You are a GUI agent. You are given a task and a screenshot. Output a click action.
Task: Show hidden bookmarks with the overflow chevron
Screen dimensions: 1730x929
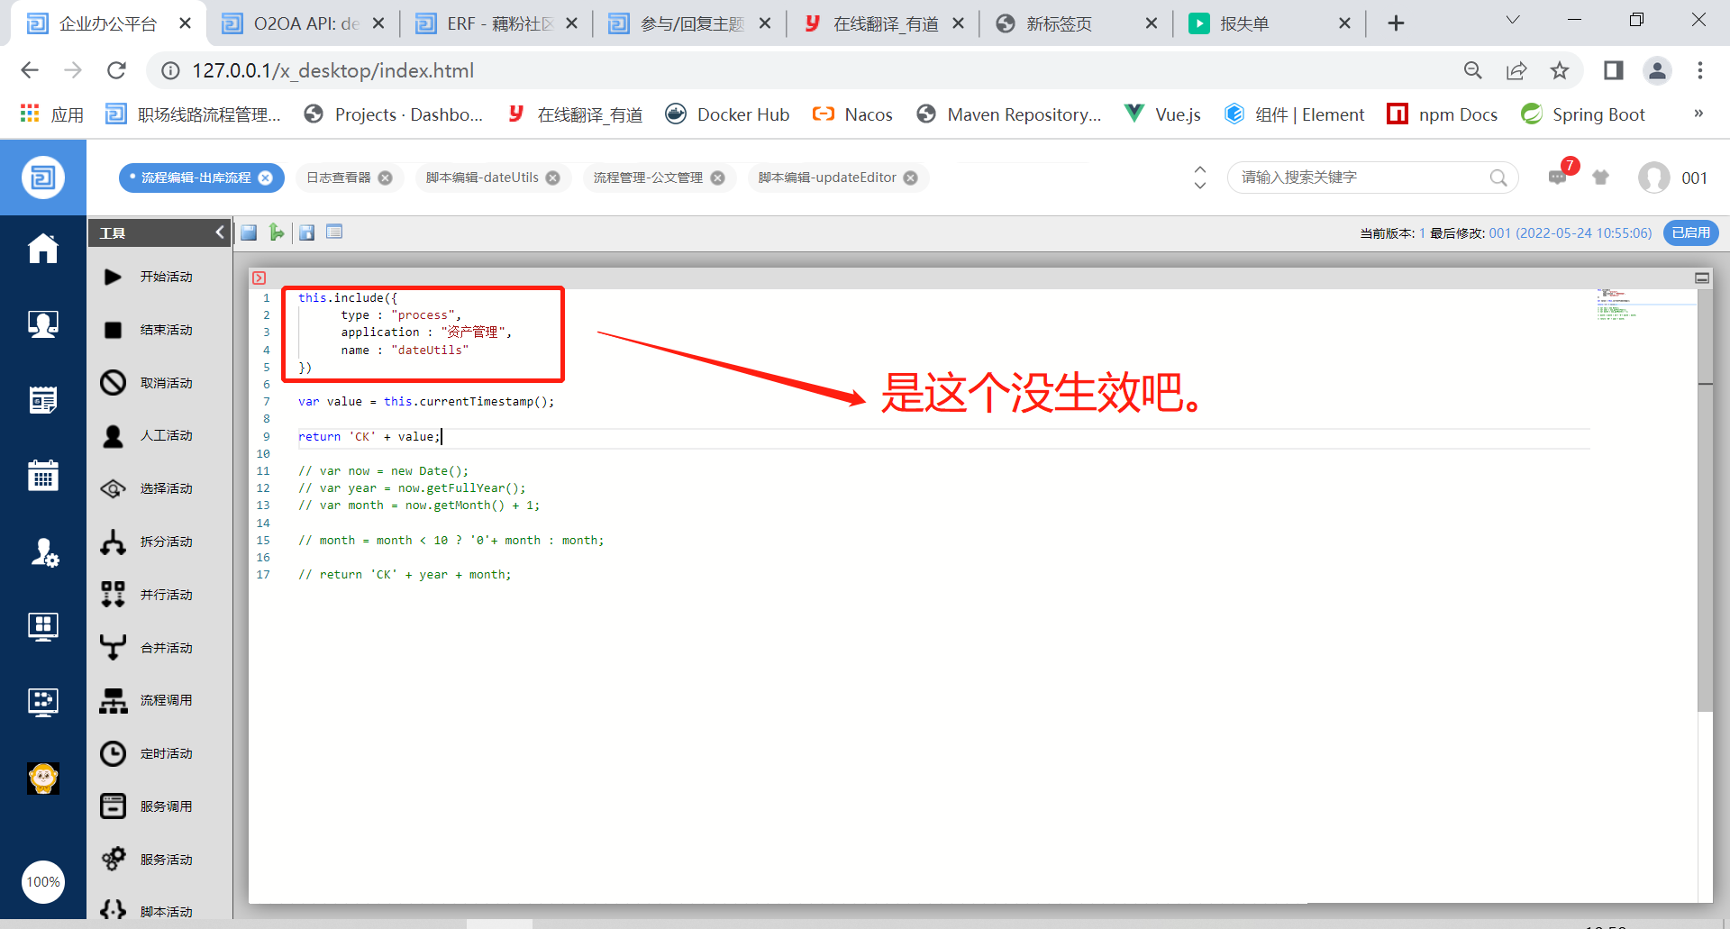1698,114
